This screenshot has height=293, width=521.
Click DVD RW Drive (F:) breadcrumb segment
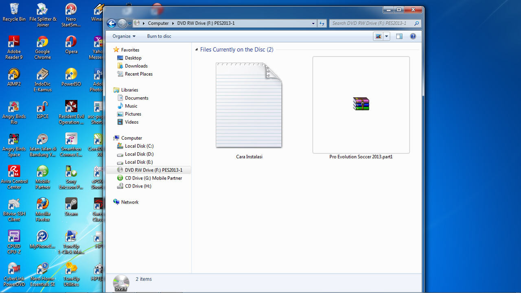click(x=205, y=23)
